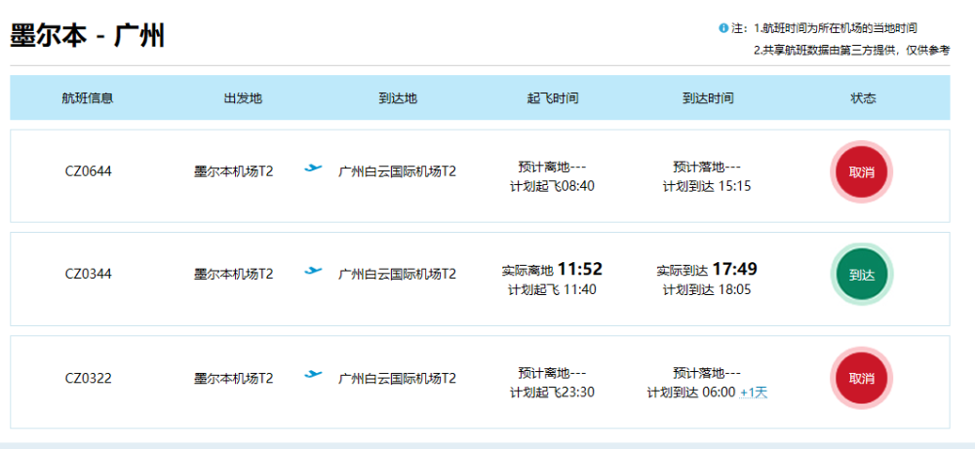Click the blue info icon beside 注
This screenshot has height=449, width=975.
[x=723, y=28]
